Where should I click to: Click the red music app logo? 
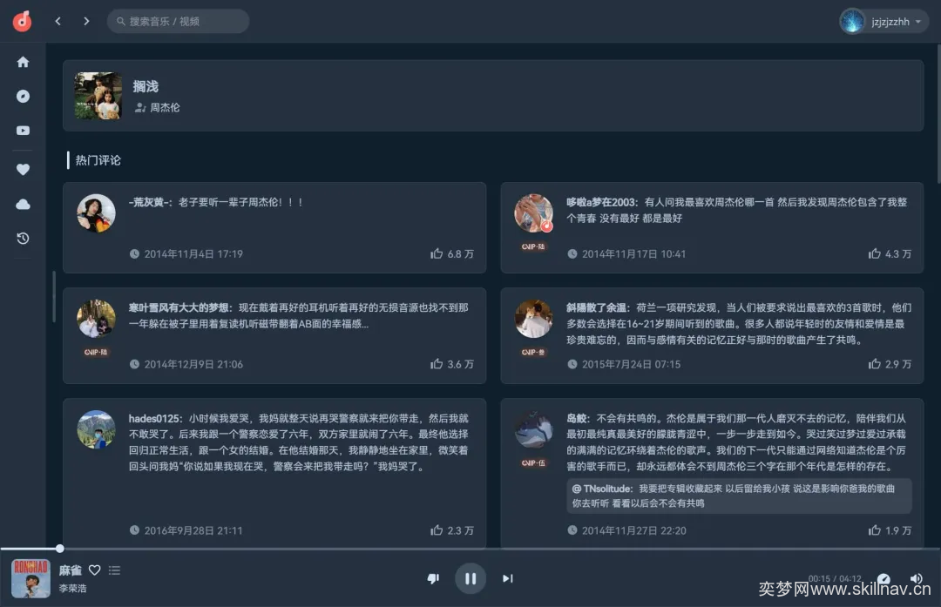coord(22,21)
